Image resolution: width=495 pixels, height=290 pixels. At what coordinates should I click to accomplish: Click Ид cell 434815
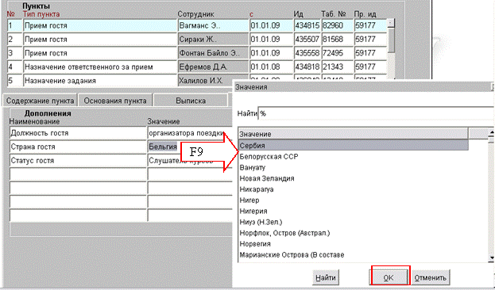tap(307, 25)
